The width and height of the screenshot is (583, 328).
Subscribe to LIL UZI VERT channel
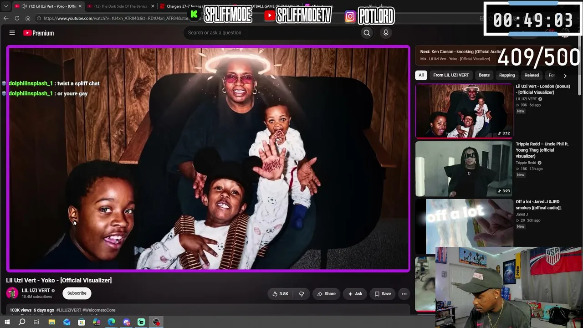click(77, 293)
